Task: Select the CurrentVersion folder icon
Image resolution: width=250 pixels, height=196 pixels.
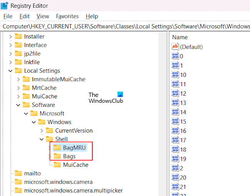Action: 50,131
